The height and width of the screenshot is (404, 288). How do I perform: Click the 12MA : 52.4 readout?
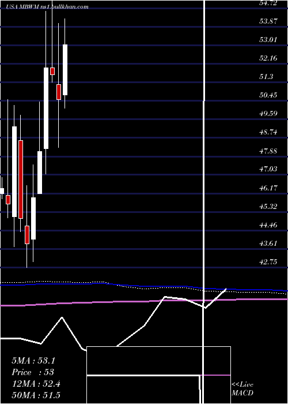(x=36, y=384)
